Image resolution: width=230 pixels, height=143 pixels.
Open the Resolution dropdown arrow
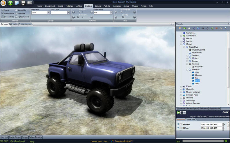tap(49, 13)
